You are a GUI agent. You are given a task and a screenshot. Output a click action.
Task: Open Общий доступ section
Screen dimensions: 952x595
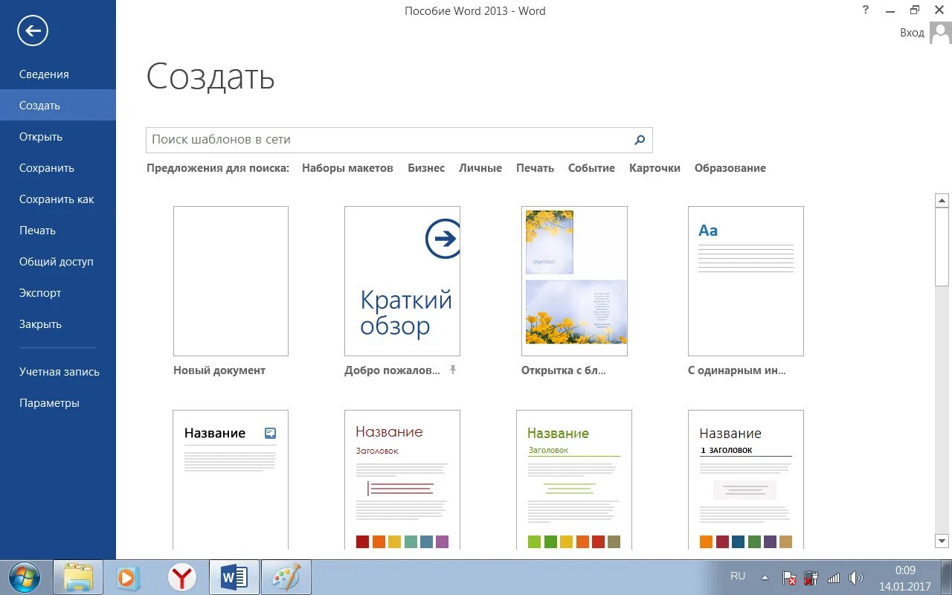coord(58,262)
